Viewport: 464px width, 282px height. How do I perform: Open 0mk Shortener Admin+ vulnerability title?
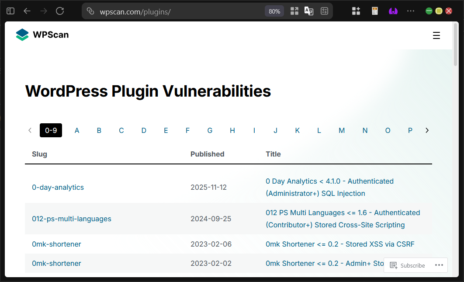[325, 263]
